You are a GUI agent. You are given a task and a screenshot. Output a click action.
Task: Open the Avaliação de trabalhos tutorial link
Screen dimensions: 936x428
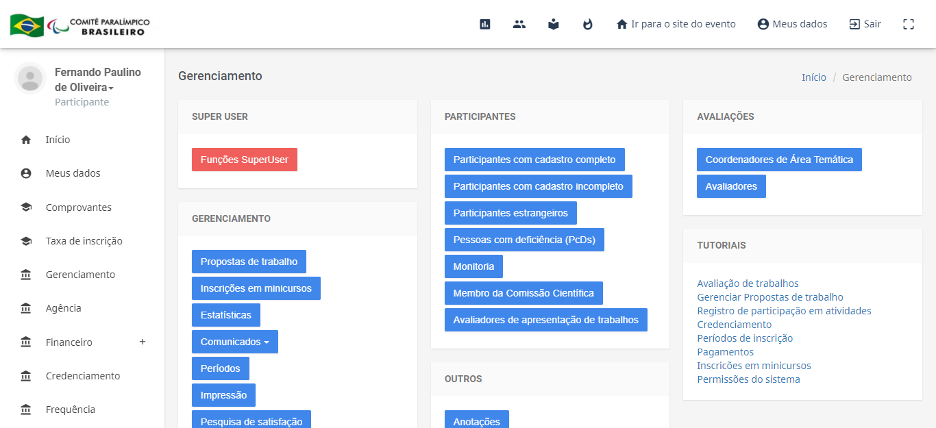748,284
